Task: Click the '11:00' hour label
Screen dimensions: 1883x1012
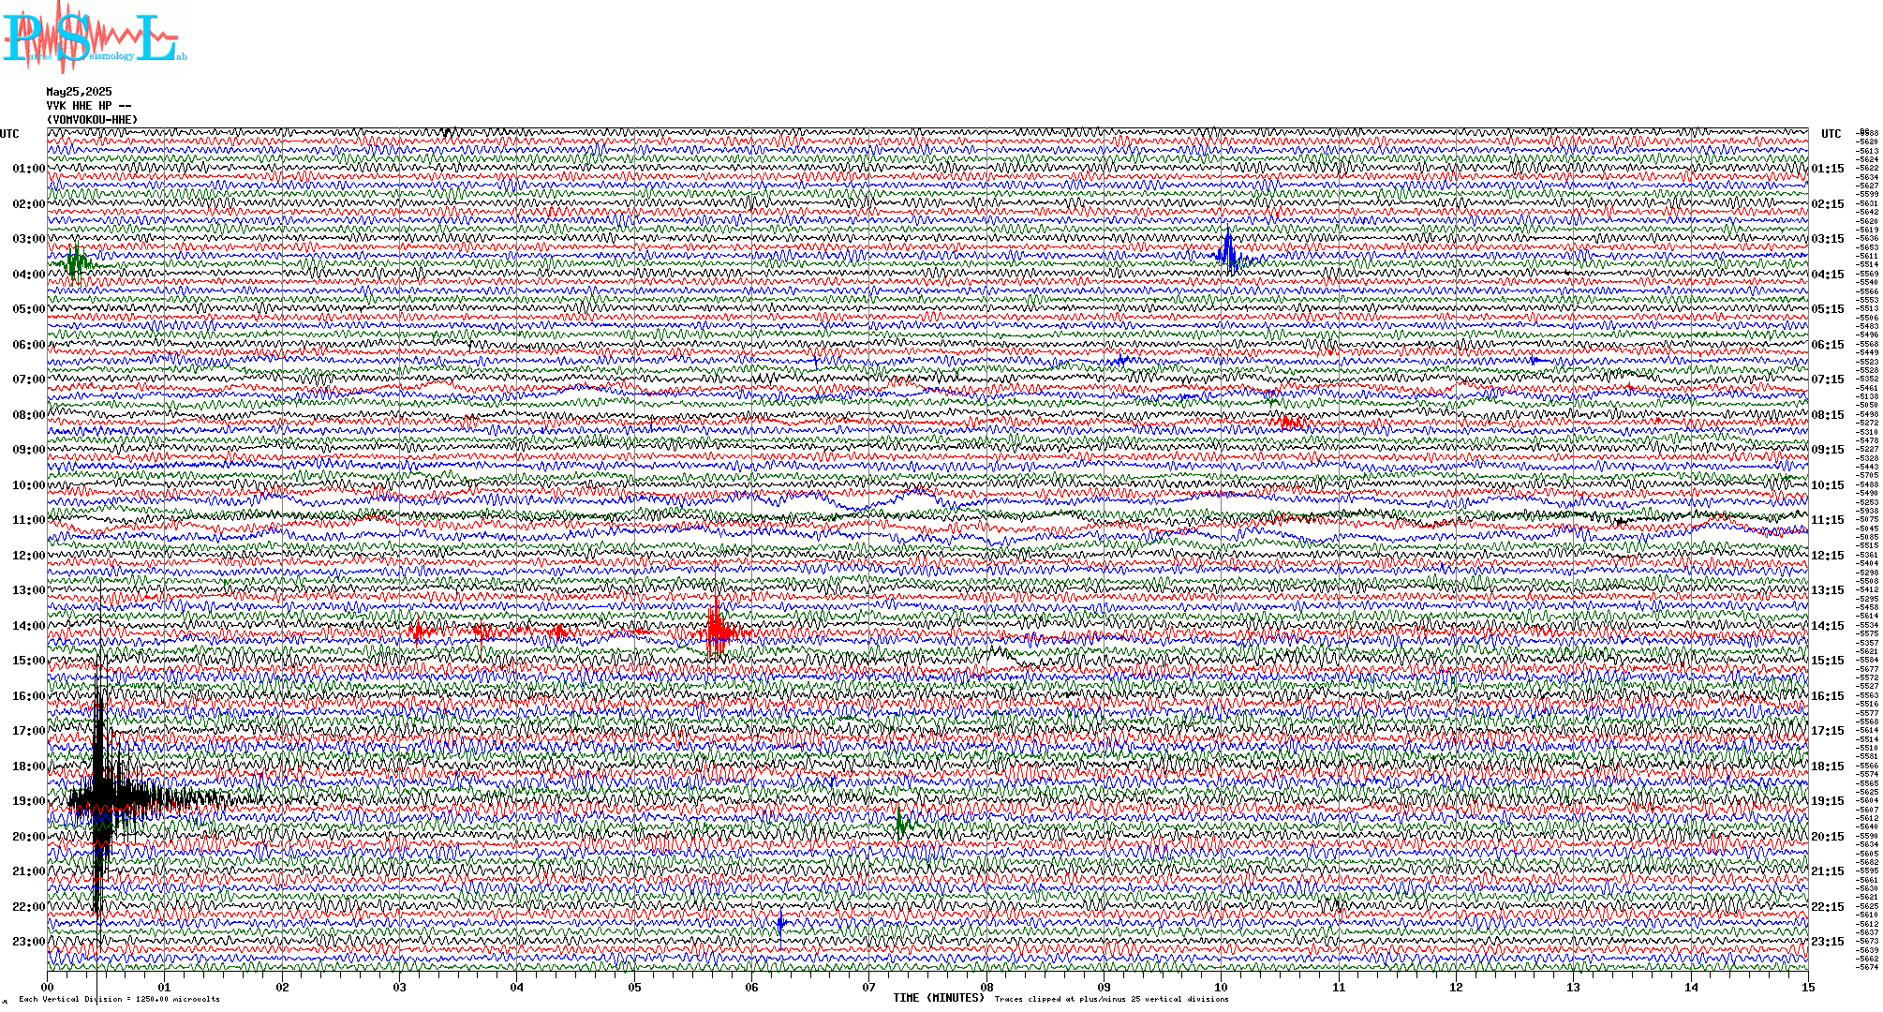Action: pyautogui.click(x=28, y=520)
